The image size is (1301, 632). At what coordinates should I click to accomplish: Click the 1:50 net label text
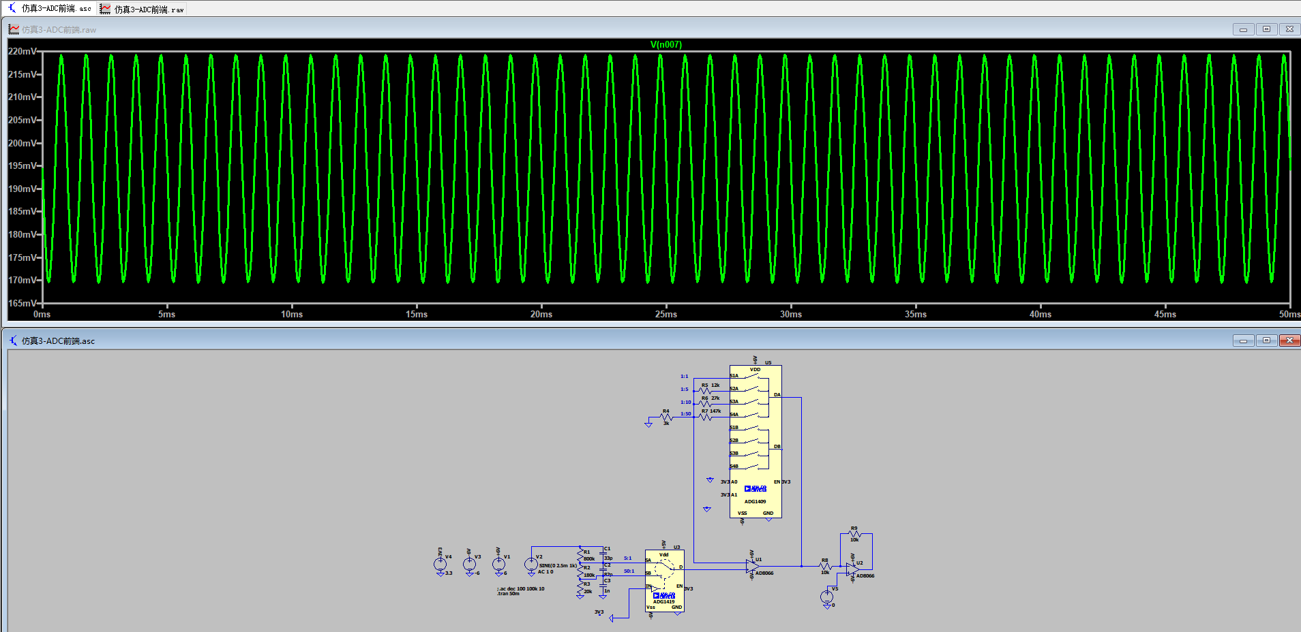click(x=685, y=414)
